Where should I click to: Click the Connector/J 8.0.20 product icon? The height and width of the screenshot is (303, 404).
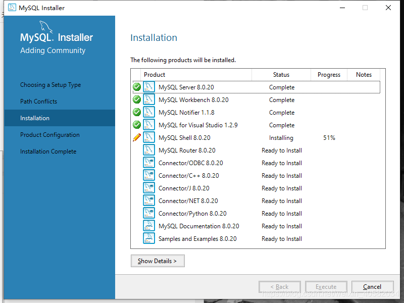point(149,188)
